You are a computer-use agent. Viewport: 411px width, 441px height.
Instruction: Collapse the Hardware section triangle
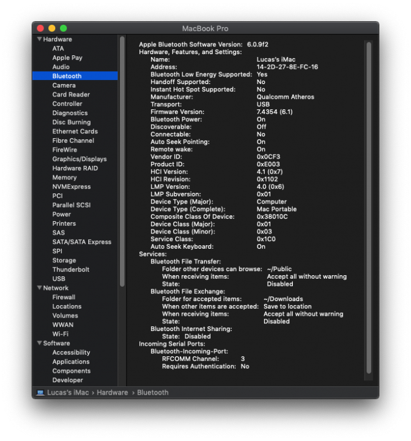click(39, 39)
